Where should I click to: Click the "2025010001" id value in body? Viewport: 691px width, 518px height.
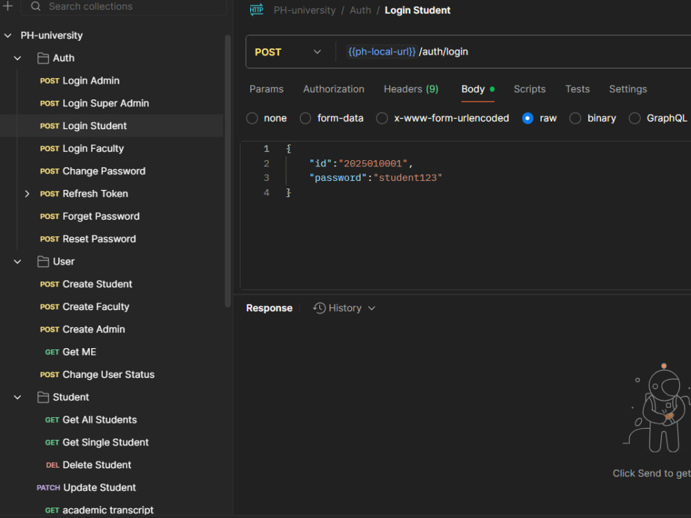[x=373, y=164]
